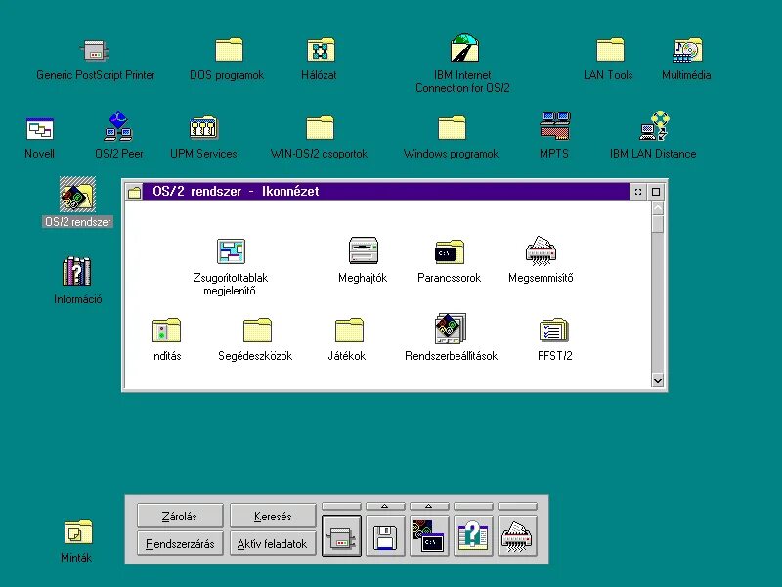Open the LAN Tools folder
This screenshot has height=587, width=782.
[610, 51]
